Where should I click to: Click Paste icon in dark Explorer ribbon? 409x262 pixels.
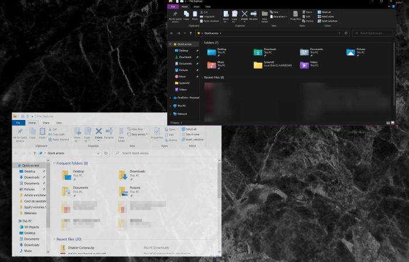tap(195, 15)
